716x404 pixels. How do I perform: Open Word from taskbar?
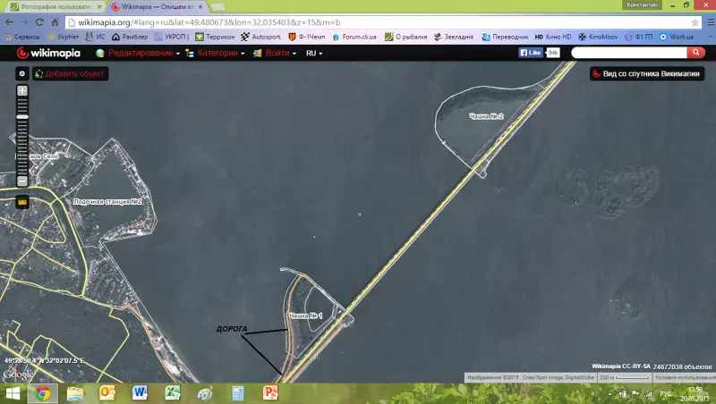pos(140,393)
